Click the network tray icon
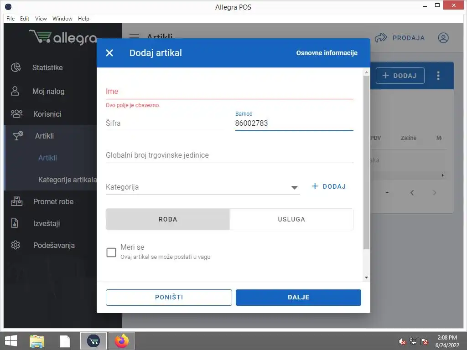 point(413,341)
